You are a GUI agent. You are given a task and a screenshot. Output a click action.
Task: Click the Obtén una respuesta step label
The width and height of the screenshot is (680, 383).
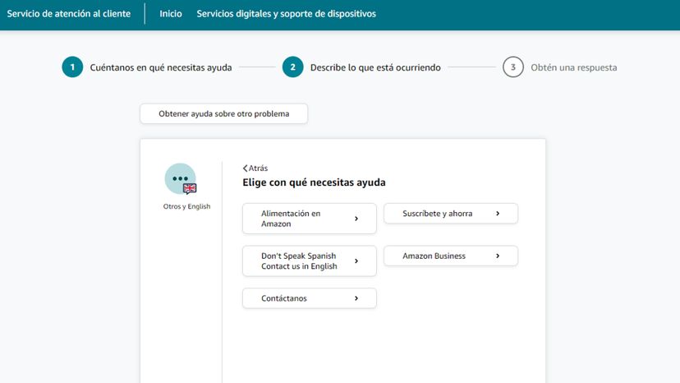[574, 67]
